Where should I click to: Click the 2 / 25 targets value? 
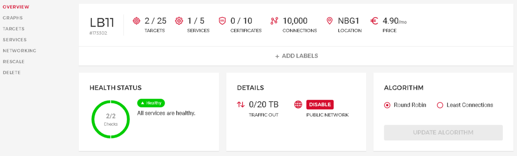156,21
